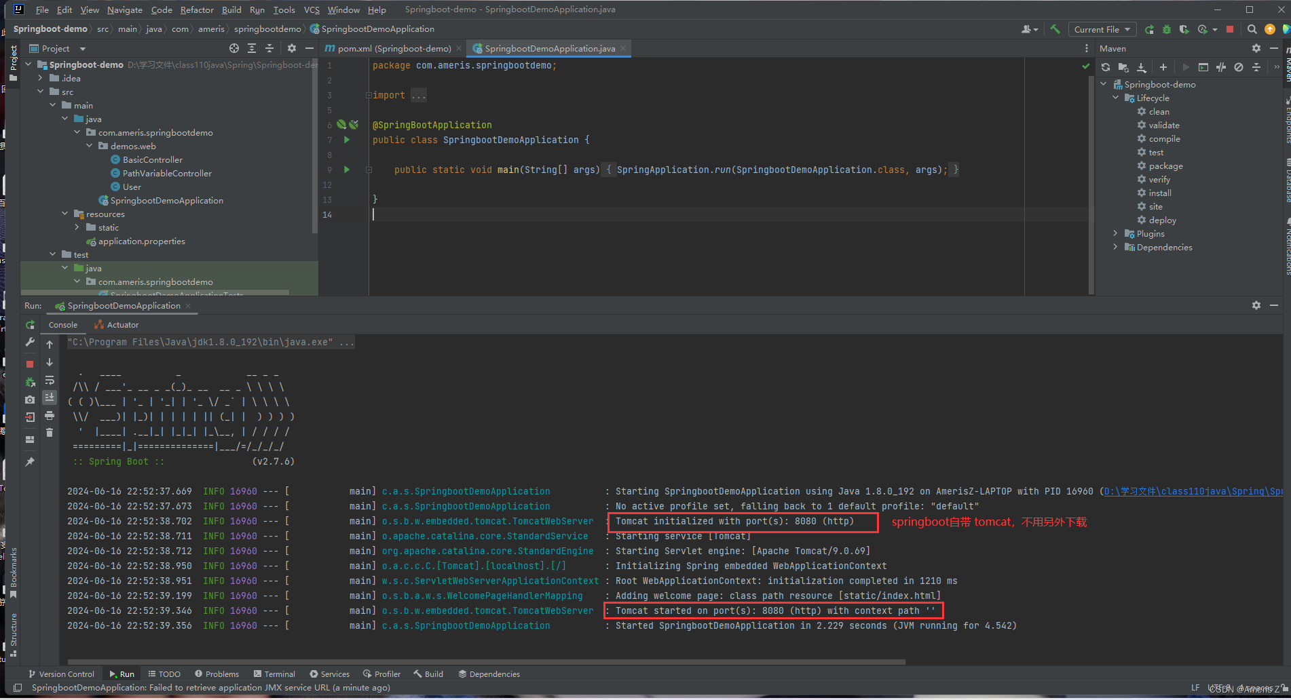Toggle Scroll to End in console toolbar
Viewport: 1291px width, 700px height.
coord(50,397)
